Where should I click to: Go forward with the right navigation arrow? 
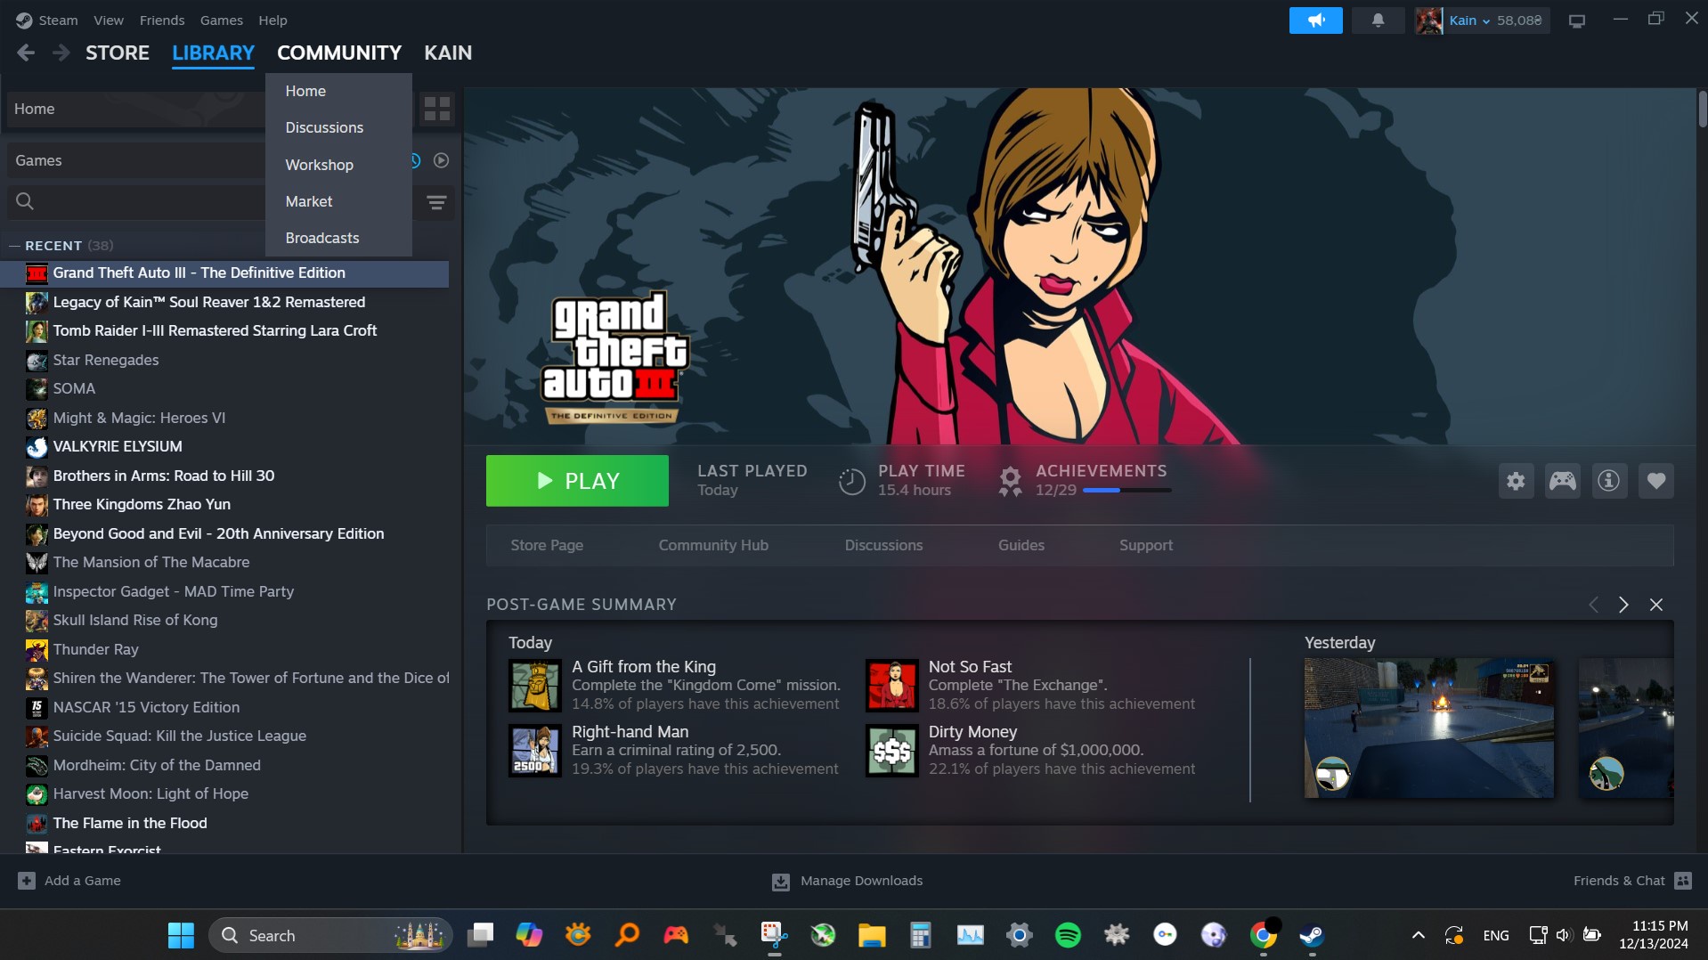61,53
